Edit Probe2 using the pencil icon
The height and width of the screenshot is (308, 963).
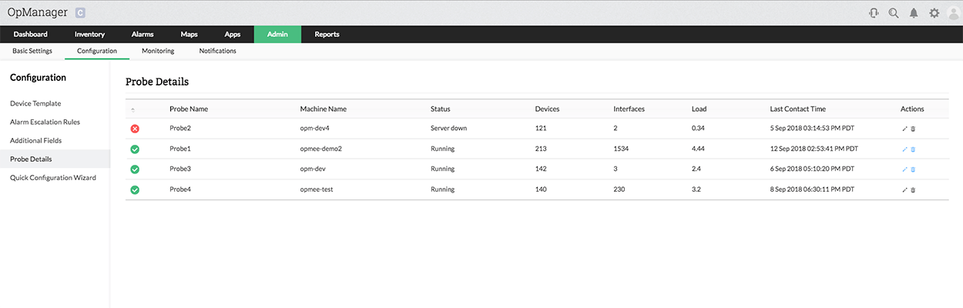tap(905, 129)
